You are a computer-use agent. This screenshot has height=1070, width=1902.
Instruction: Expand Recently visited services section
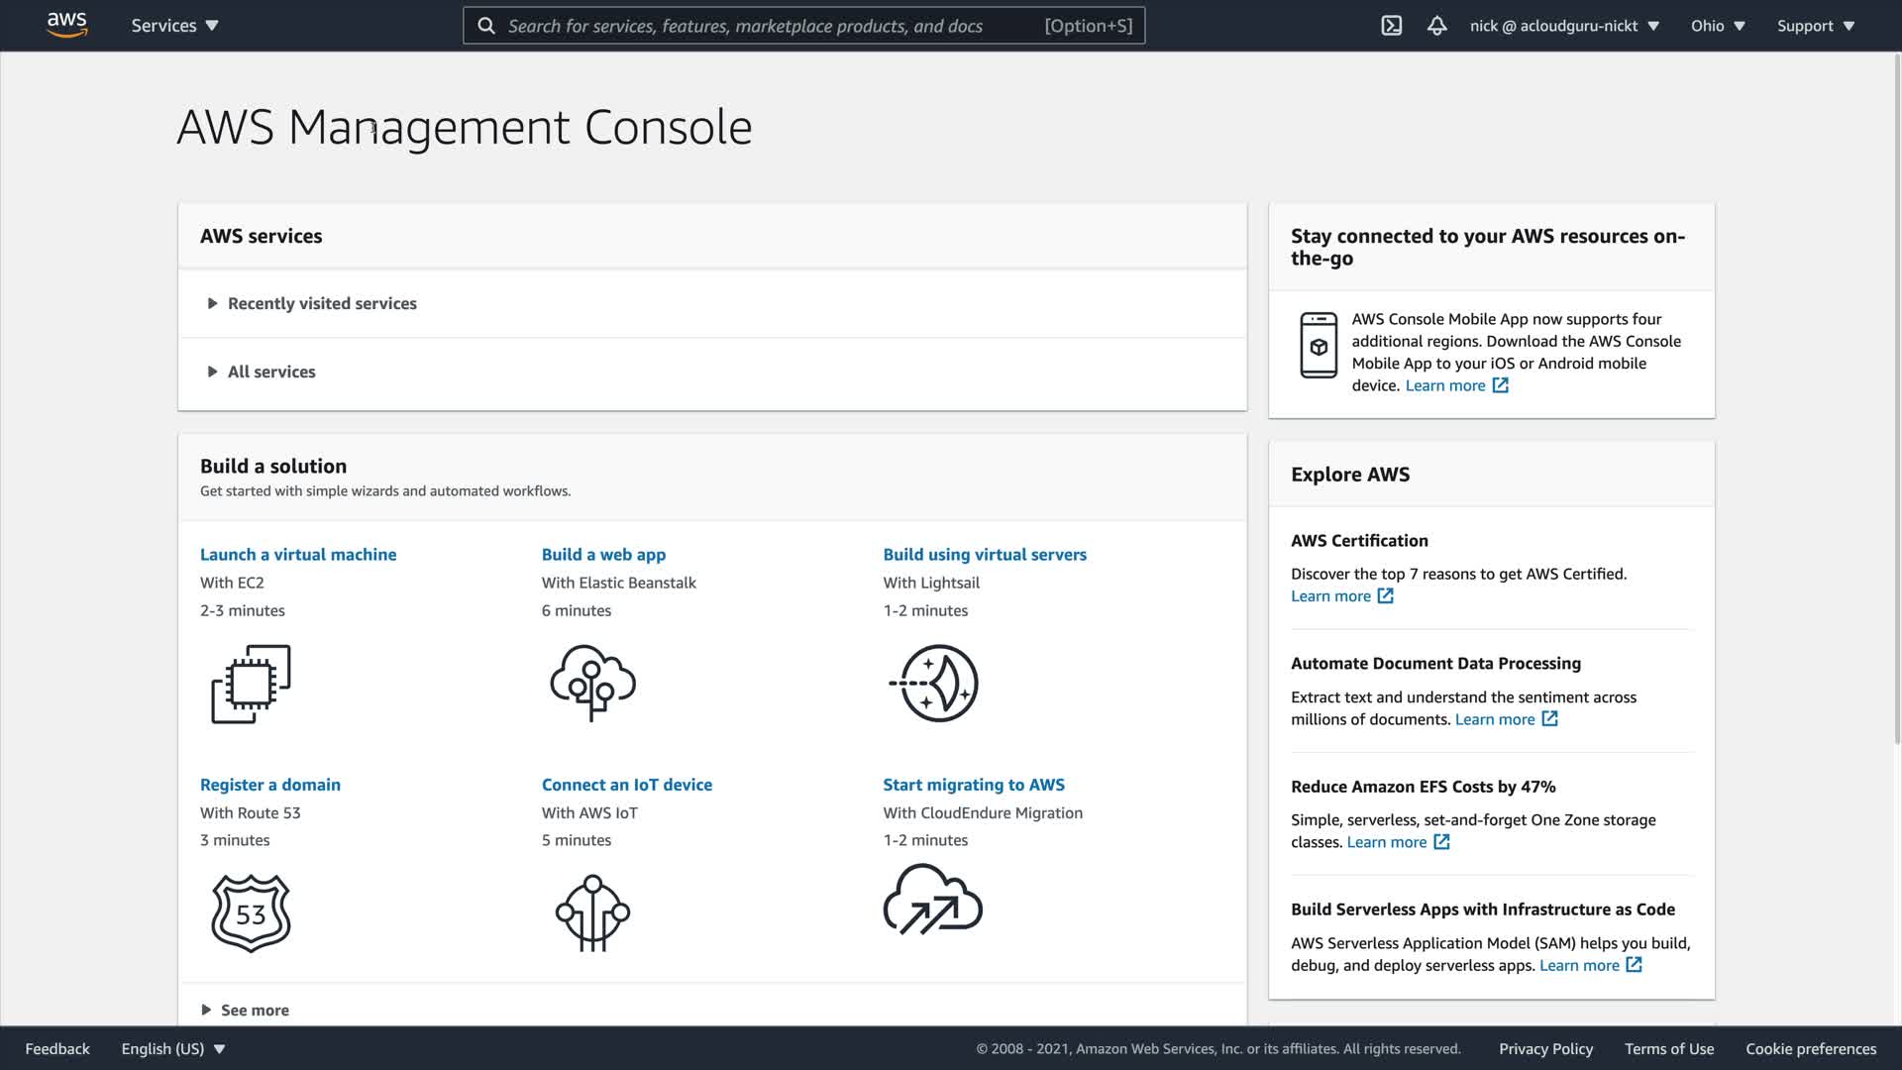[321, 303]
